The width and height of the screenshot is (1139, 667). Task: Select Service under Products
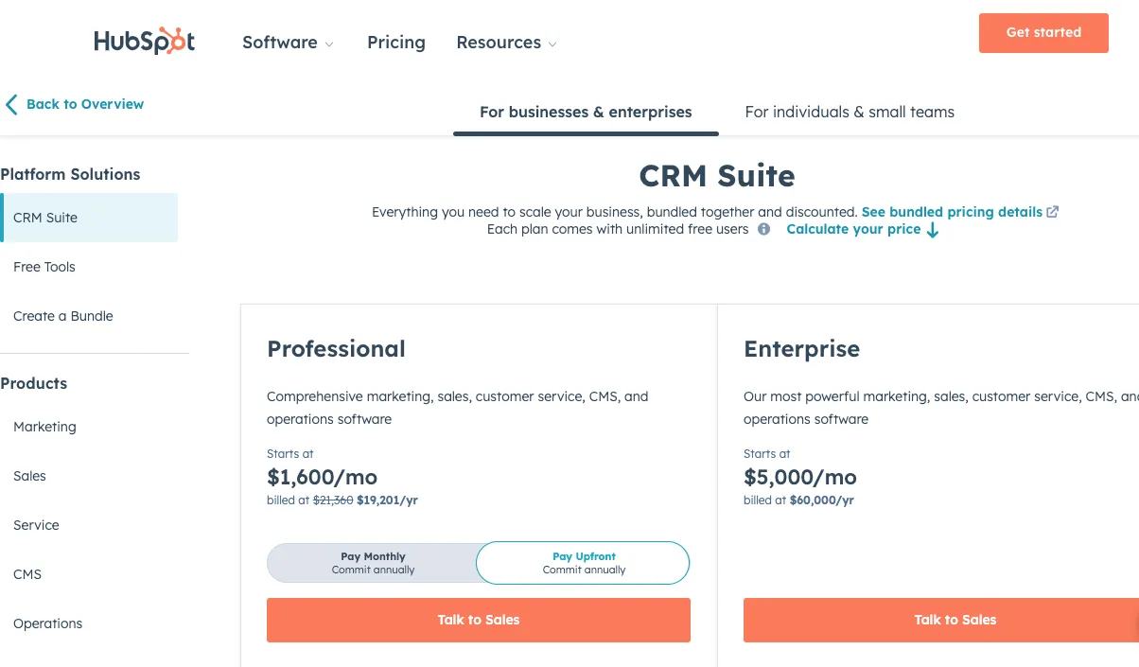pos(36,525)
